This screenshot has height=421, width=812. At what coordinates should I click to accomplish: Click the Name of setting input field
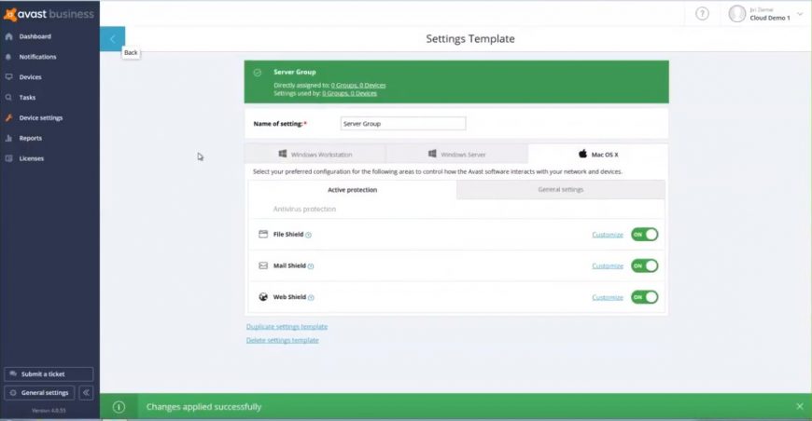pos(403,124)
